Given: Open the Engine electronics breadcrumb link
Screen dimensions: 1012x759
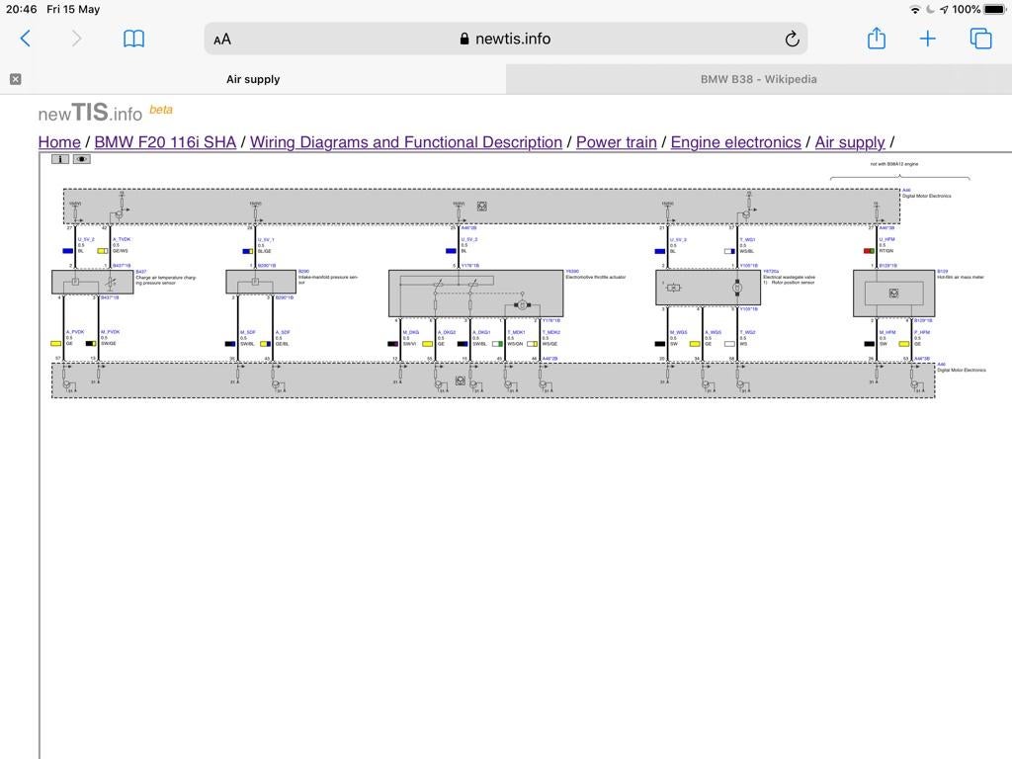Looking at the screenshot, I should coord(735,142).
